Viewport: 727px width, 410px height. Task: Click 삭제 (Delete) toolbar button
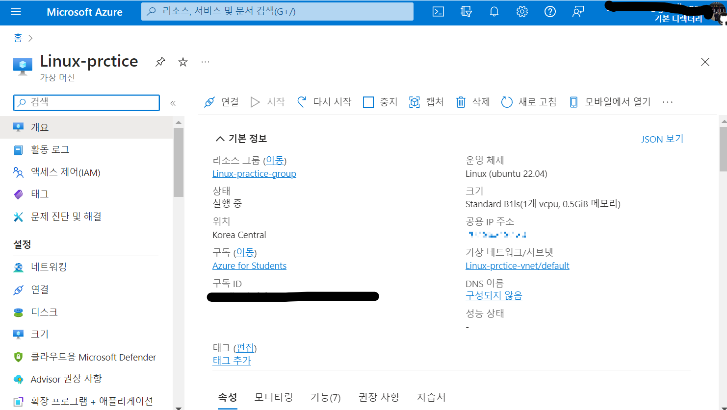[x=473, y=102]
